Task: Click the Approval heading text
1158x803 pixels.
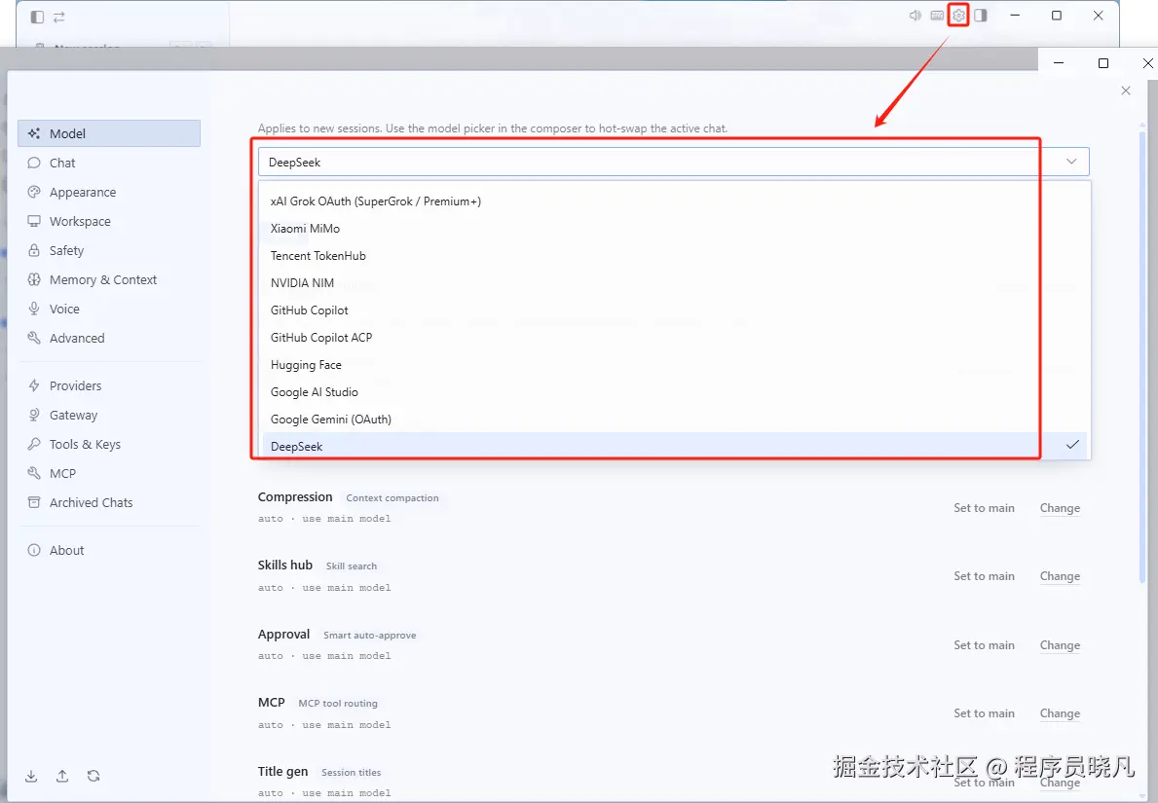Action: pyautogui.click(x=283, y=635)
